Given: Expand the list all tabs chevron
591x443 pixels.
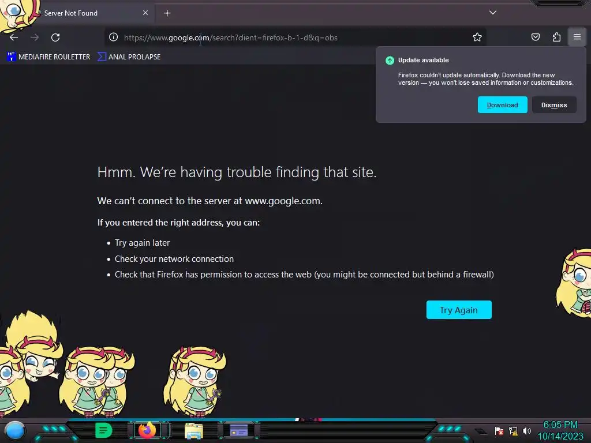Looking at the screenshot, I should pyautogui.click(x=493, y=13).
